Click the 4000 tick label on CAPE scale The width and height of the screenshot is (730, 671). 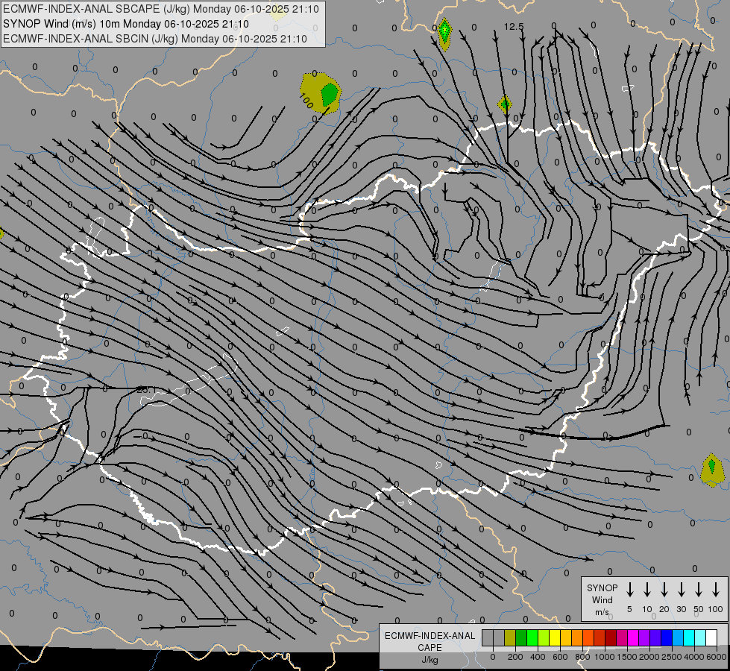pyautogui.click(x=694, y=657)
